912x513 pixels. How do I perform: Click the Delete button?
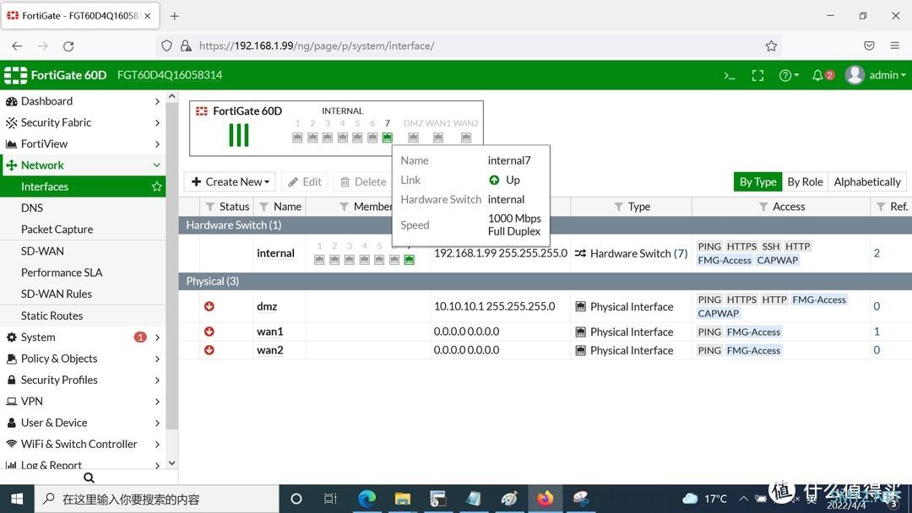(x=363, y=182)
